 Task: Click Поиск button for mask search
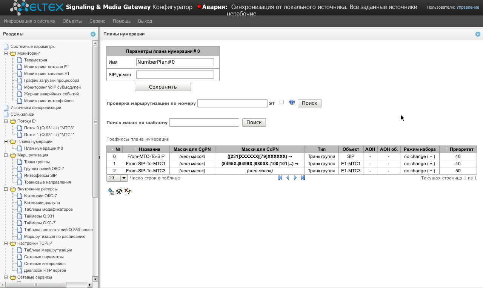coord(254,123)
